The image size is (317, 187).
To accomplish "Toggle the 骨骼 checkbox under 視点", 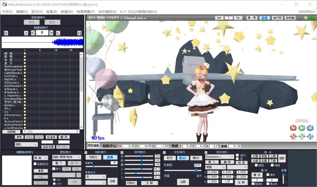I will 272,165.
